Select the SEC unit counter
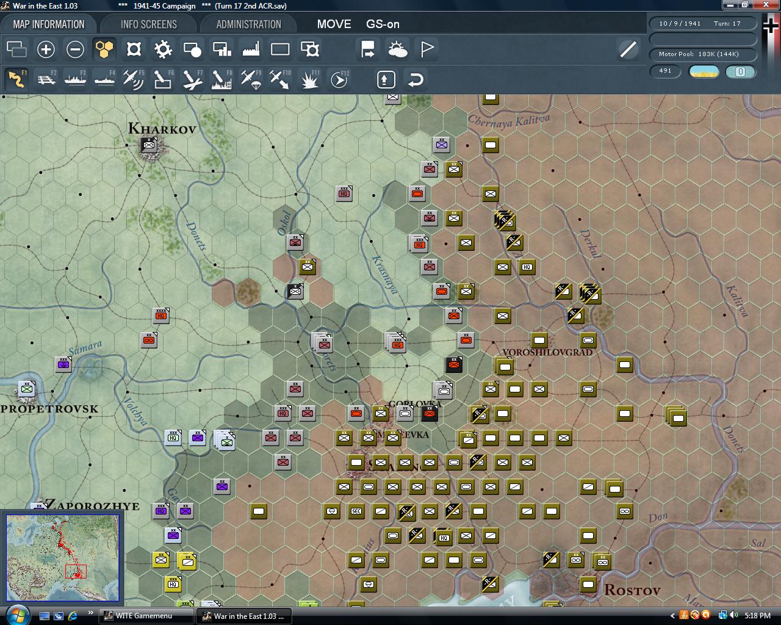The height and width of the screenshot is (625, 781). click(356, 511)
